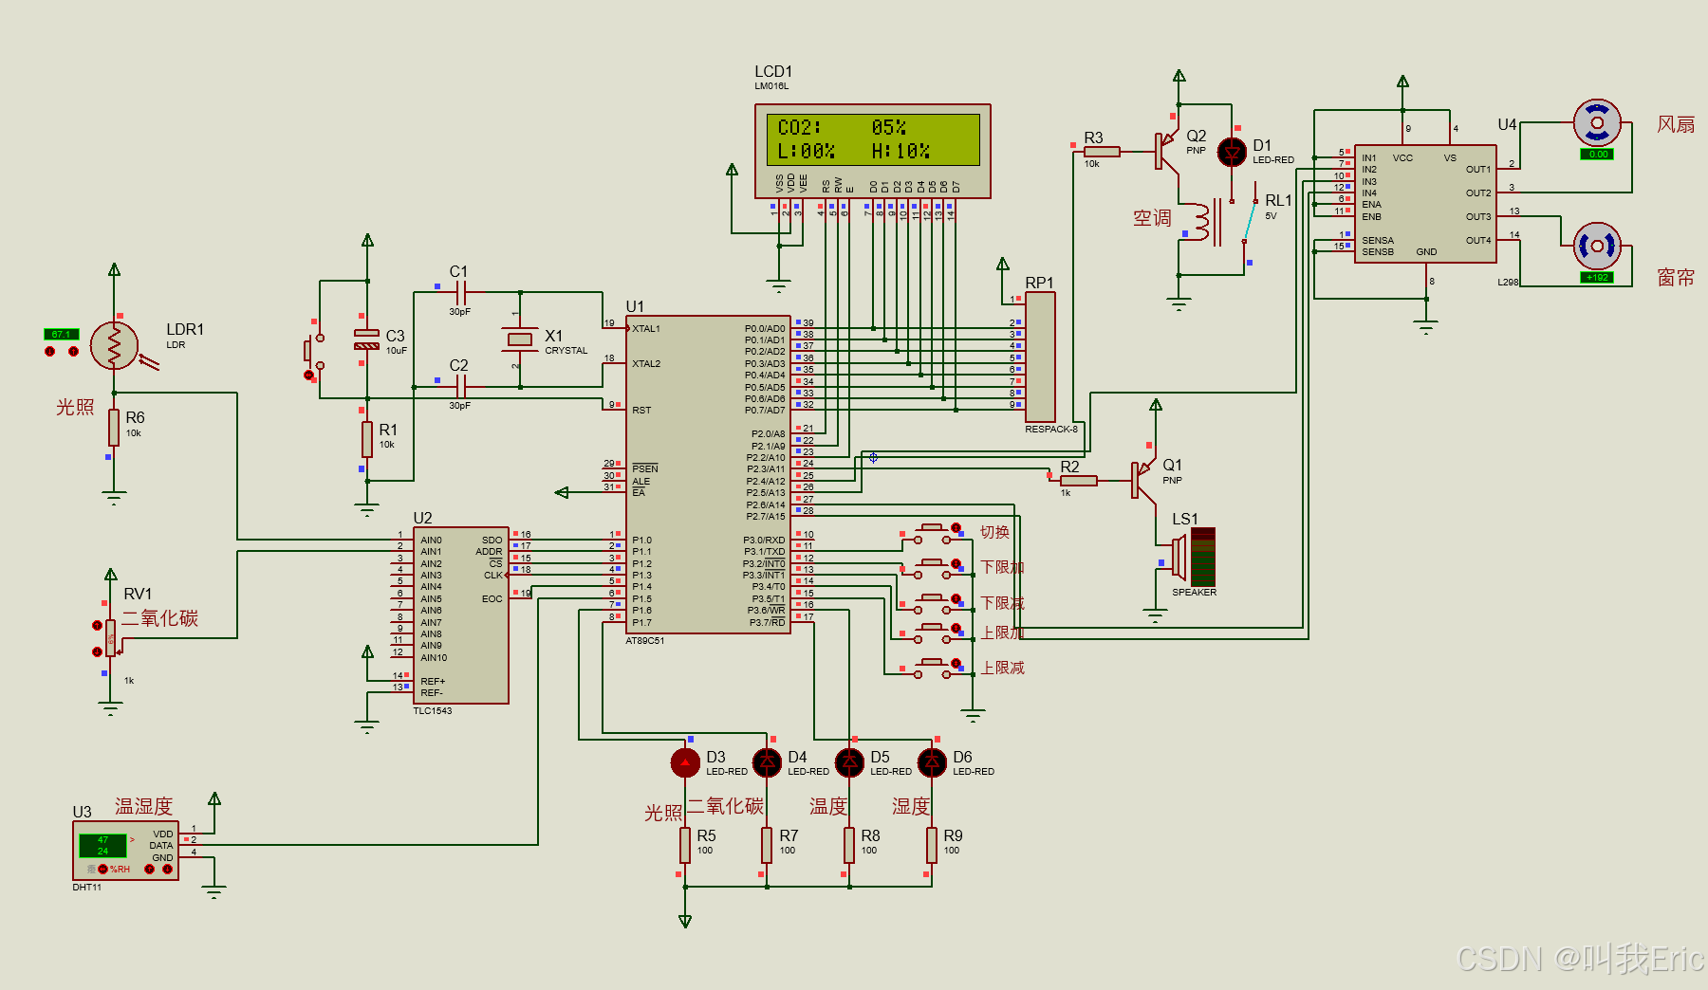Decrease LDR1 light level with down arrow
Viewport: 1708px width, 990px height.
click(50, 352)
